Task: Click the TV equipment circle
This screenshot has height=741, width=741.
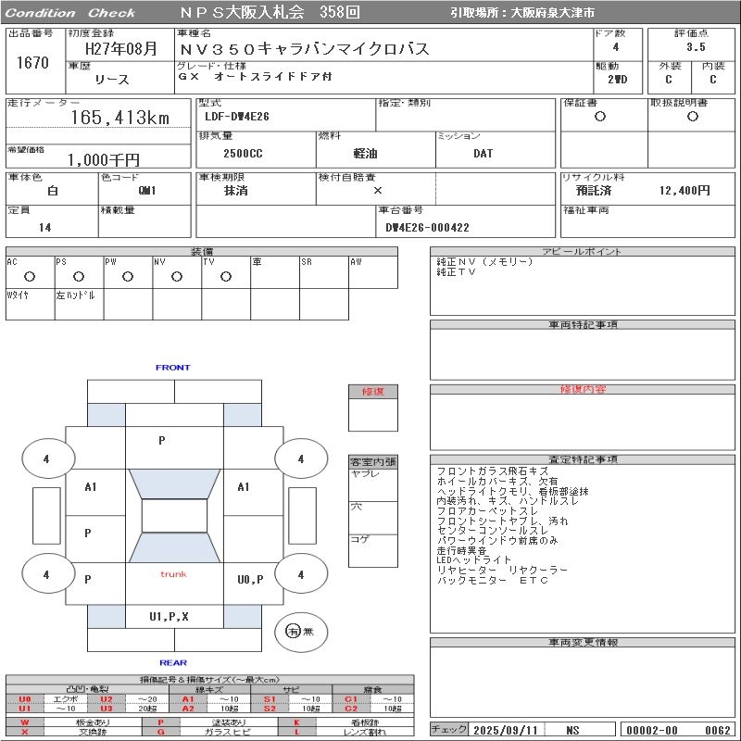Action: [x=226, y=277]
